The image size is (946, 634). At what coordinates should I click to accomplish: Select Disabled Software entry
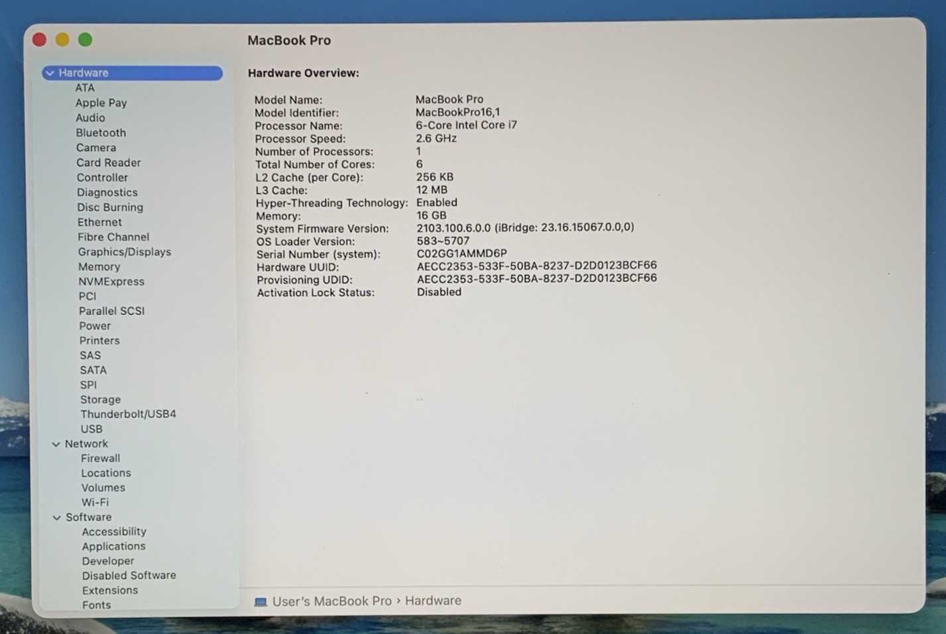point(129,576)
